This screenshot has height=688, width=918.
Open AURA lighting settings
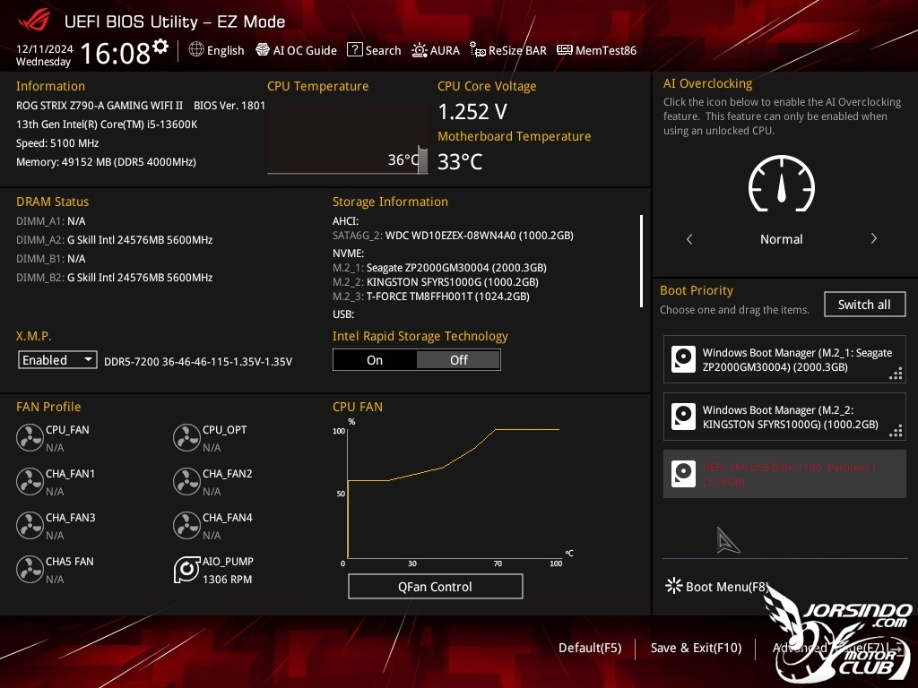point(436,50)
